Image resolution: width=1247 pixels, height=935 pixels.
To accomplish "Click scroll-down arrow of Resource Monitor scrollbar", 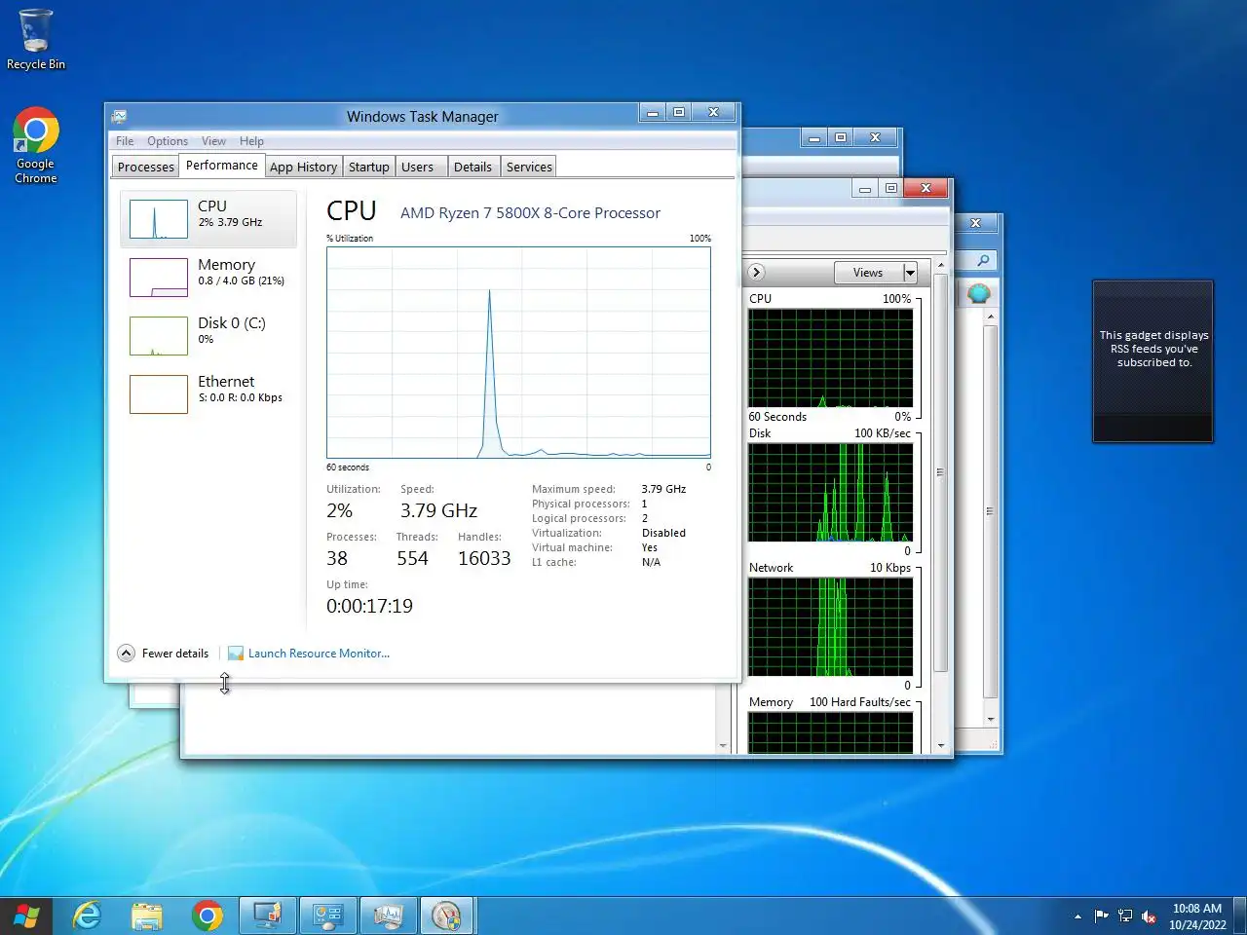I will [940, 745].
